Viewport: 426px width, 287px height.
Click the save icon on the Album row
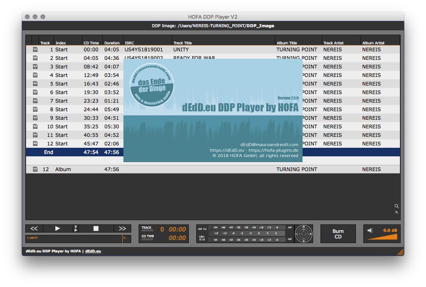[x=35, y=169]
